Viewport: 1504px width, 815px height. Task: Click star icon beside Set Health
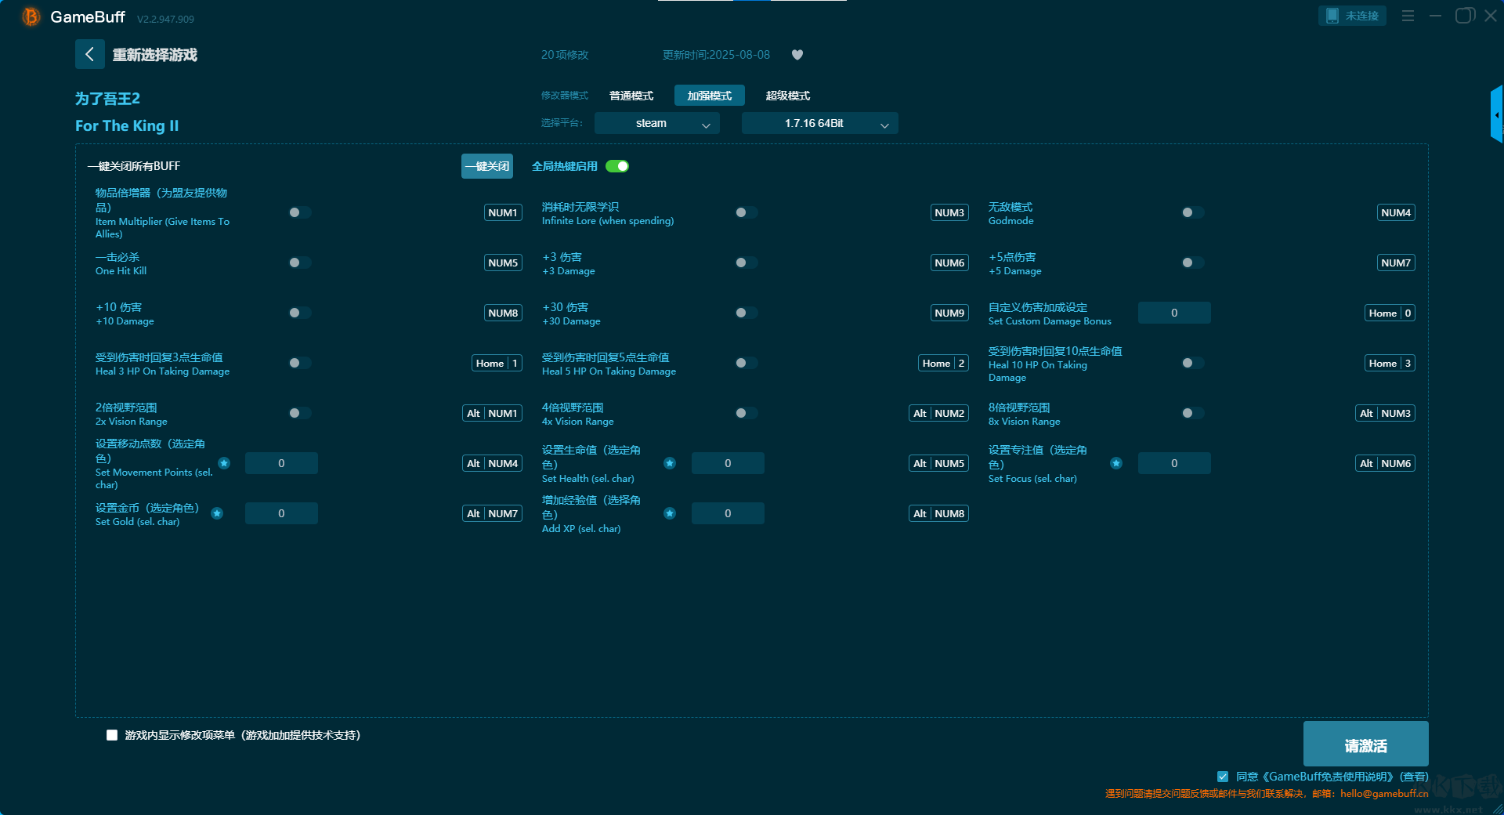click(670, 463)
